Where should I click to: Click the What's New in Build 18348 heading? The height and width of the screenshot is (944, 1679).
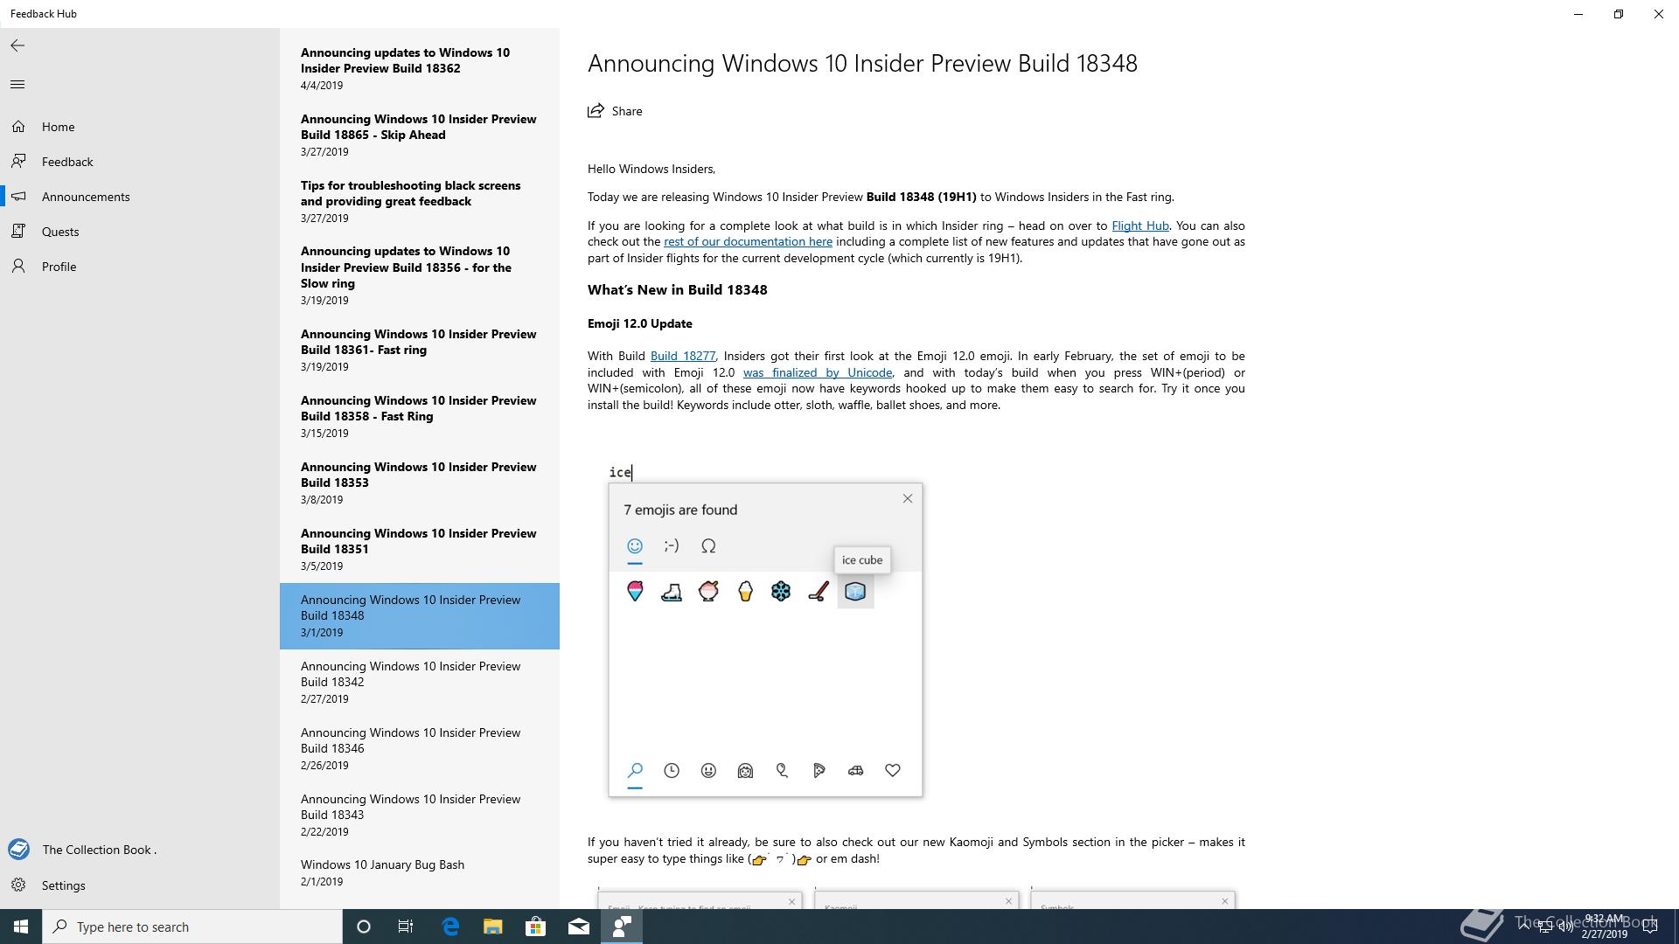pyautogui.click(x=677, y=290)
